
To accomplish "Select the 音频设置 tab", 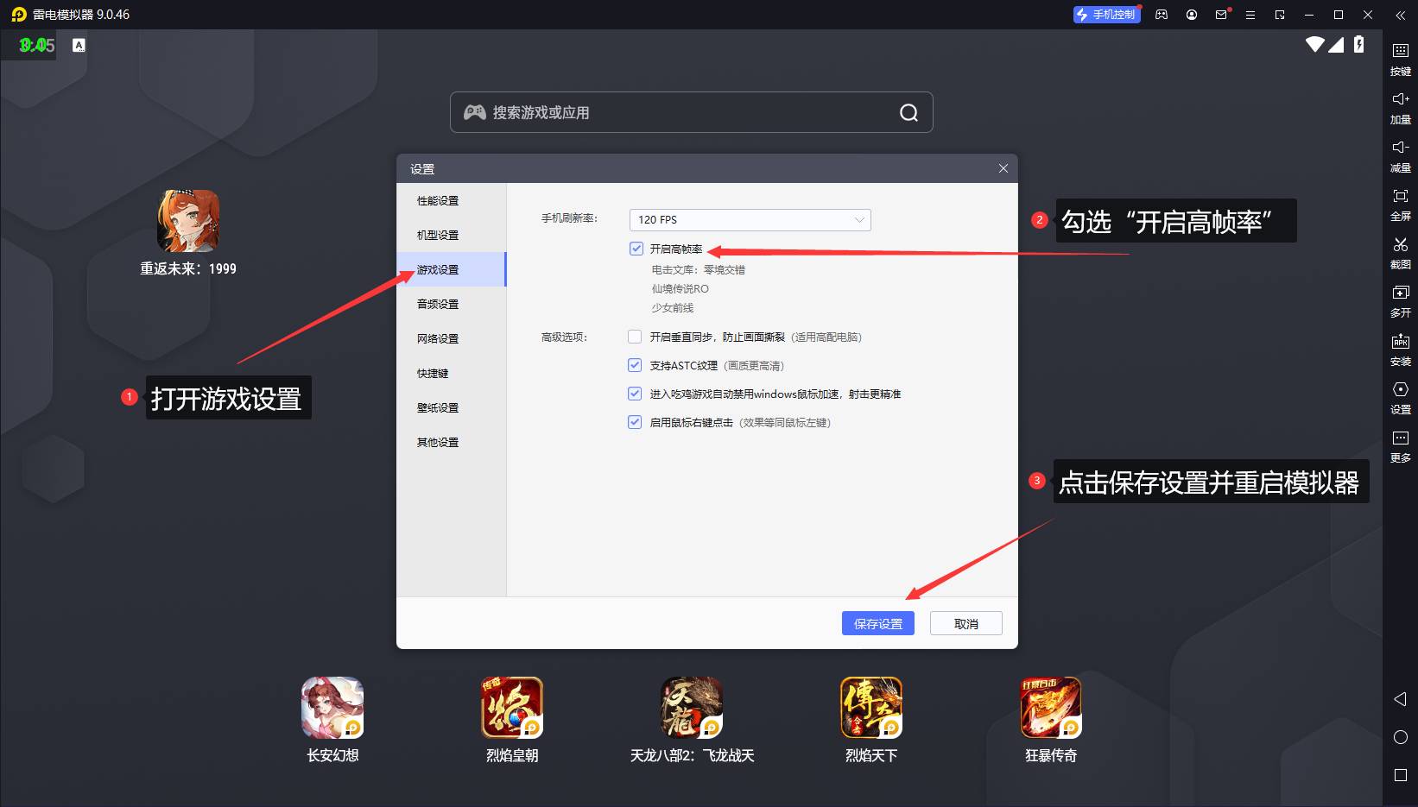I will 438,304.
